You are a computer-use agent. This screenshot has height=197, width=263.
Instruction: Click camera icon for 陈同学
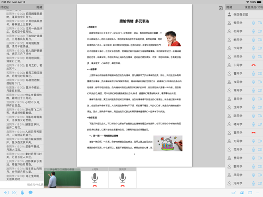260,116
